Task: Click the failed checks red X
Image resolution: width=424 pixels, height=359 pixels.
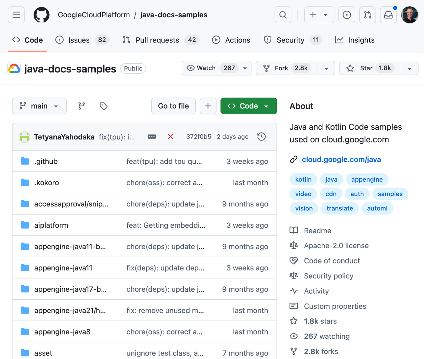Action: (171, 137)
